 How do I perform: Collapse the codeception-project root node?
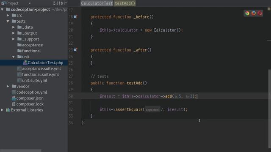point(2,9)
